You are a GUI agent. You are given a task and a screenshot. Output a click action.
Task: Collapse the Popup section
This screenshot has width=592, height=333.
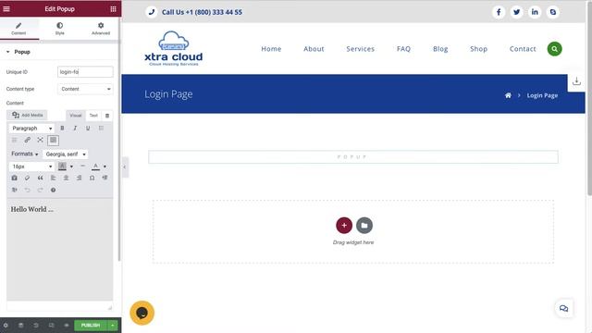[x=18, y=52]
